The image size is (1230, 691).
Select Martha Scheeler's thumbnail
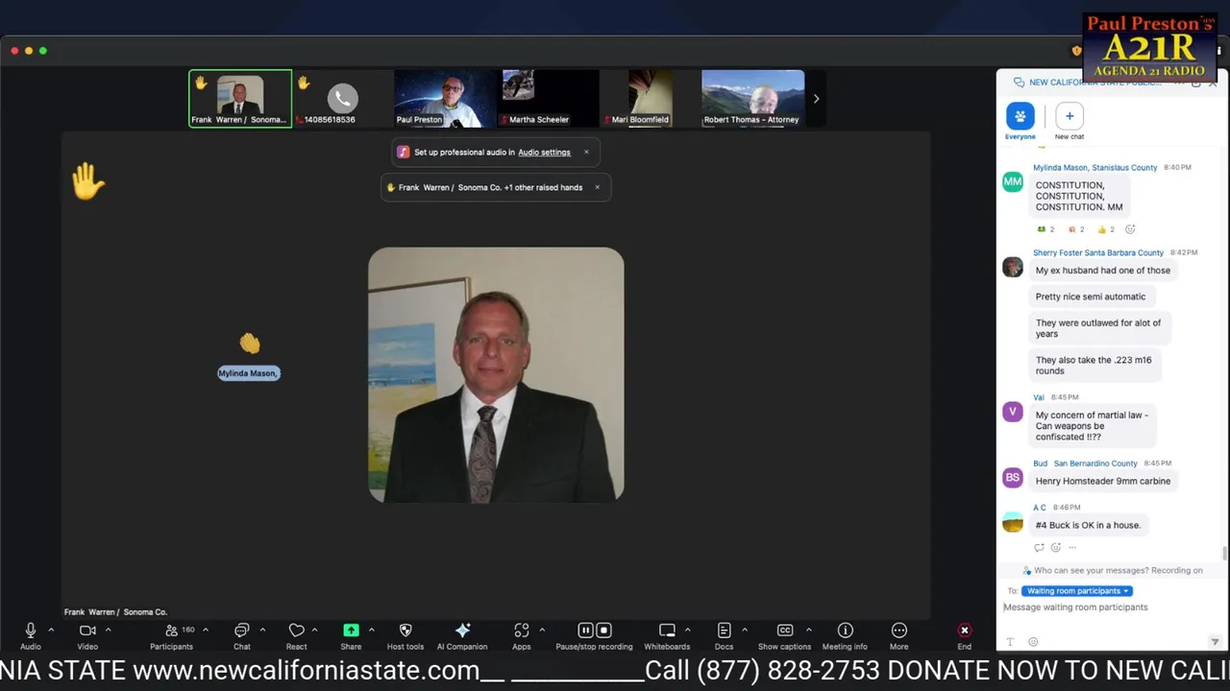click(548, 98)
